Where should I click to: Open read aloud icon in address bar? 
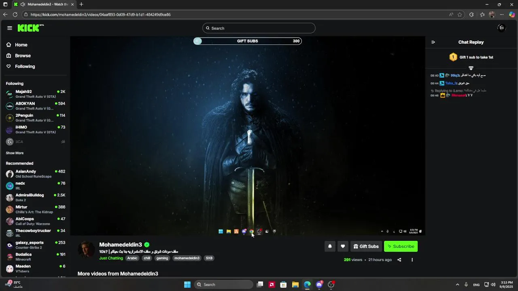451,15
